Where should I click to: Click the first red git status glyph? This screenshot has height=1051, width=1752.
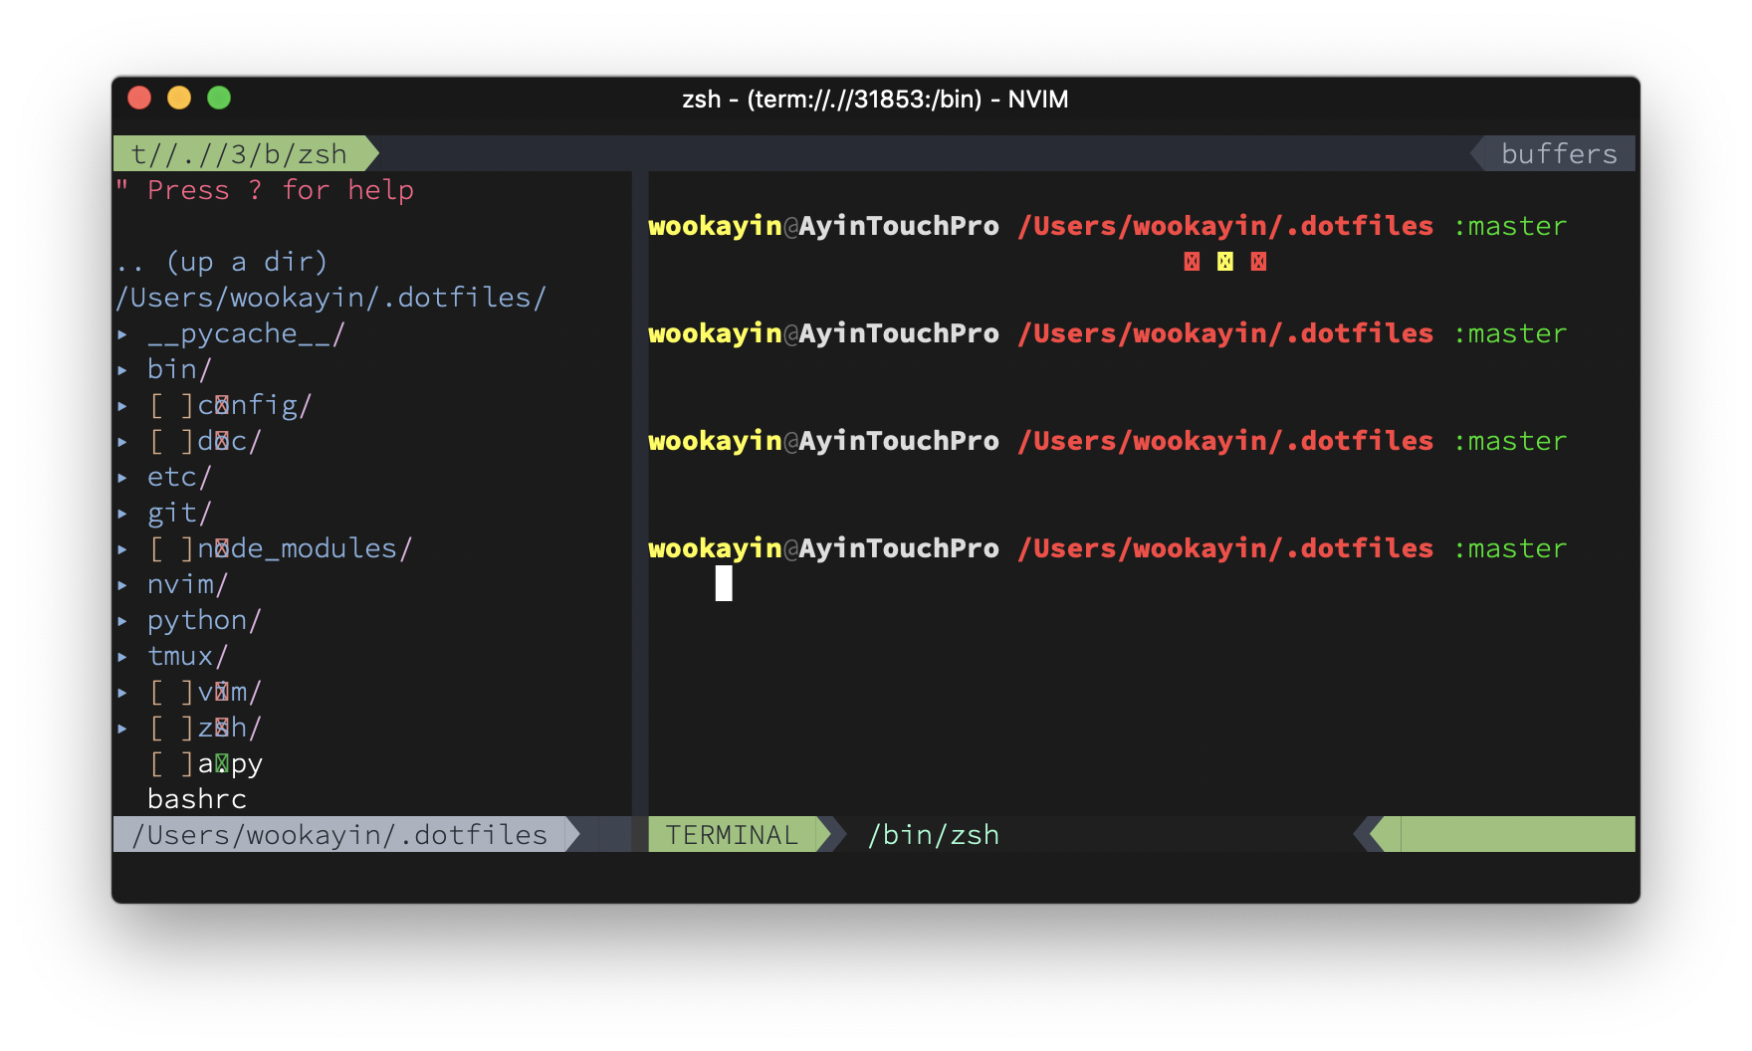[x=1192, y=262]
